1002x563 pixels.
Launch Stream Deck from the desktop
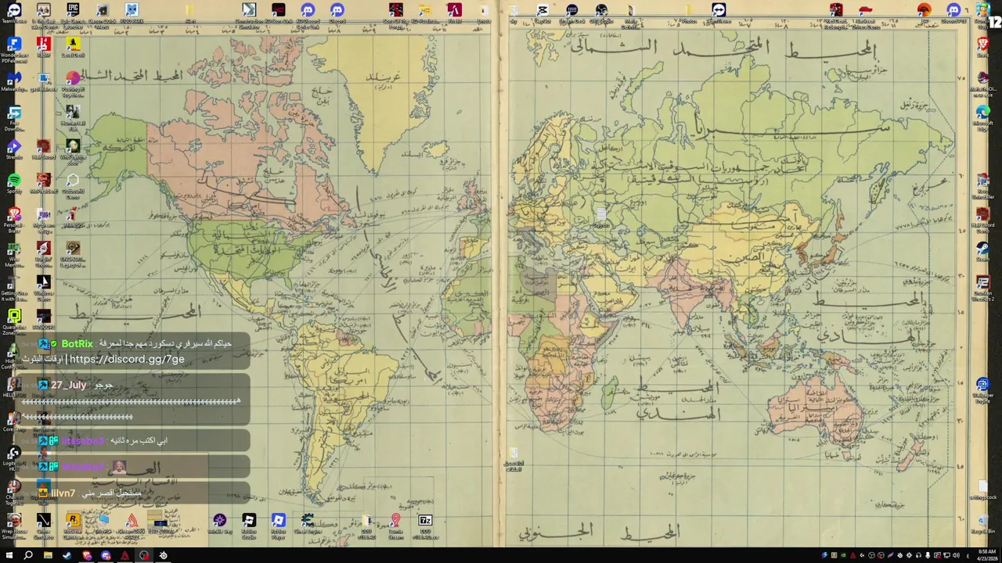(571, 14)
